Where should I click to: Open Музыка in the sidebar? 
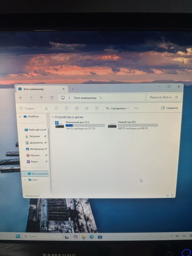click(x=33, y=155)
